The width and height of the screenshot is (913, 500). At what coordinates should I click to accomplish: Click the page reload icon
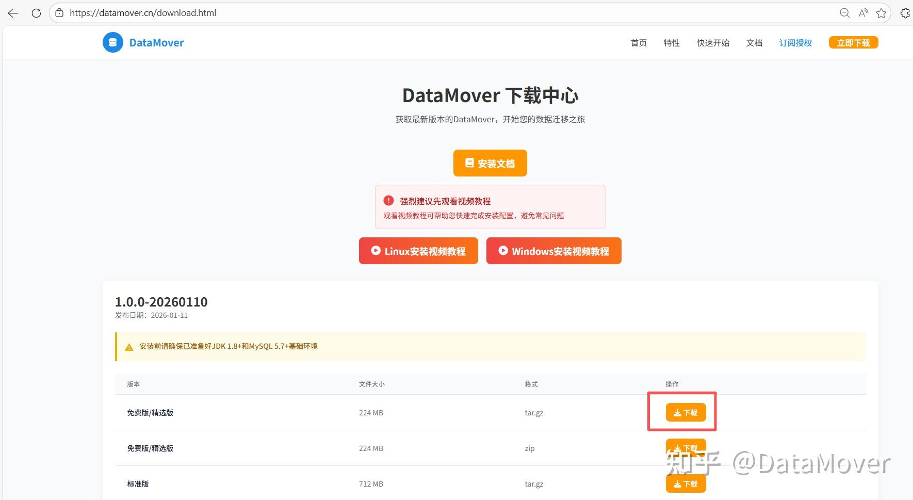[36, 12]
